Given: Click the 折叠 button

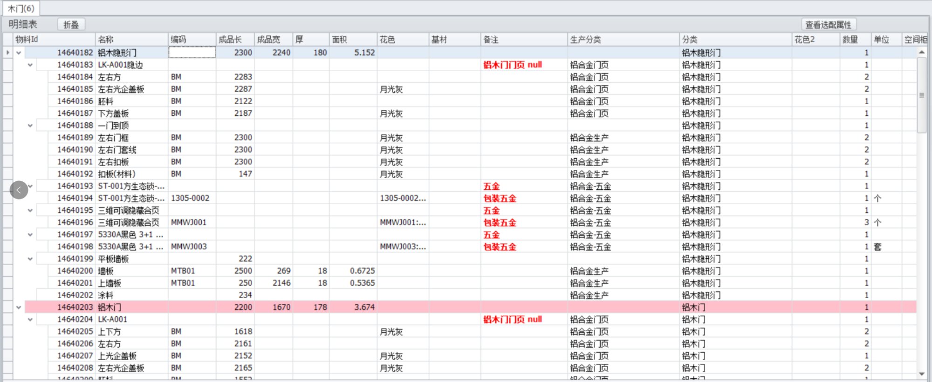Looking at the screenshot, I should 71,25.
